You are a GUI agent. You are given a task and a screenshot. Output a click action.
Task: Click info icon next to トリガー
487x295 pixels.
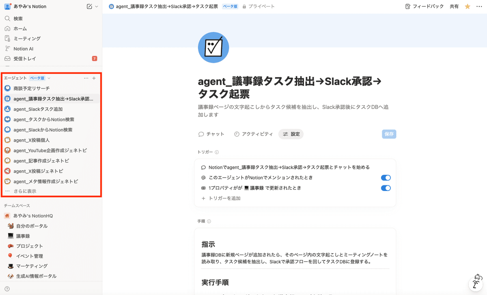pyautogui.click(x=217, y=152)
